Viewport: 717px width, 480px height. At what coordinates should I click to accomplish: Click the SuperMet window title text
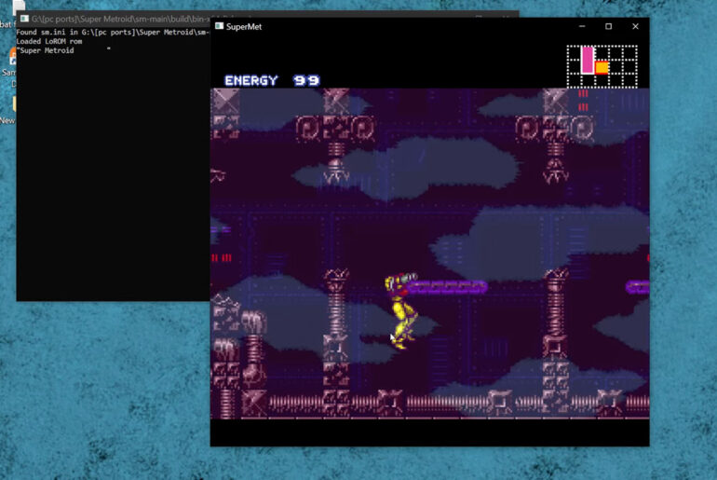[244, 26]
